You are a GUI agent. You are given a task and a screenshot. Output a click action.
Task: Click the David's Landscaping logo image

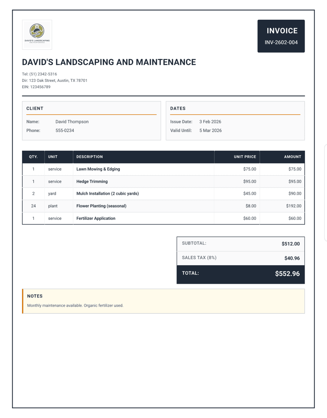point(37,35)
